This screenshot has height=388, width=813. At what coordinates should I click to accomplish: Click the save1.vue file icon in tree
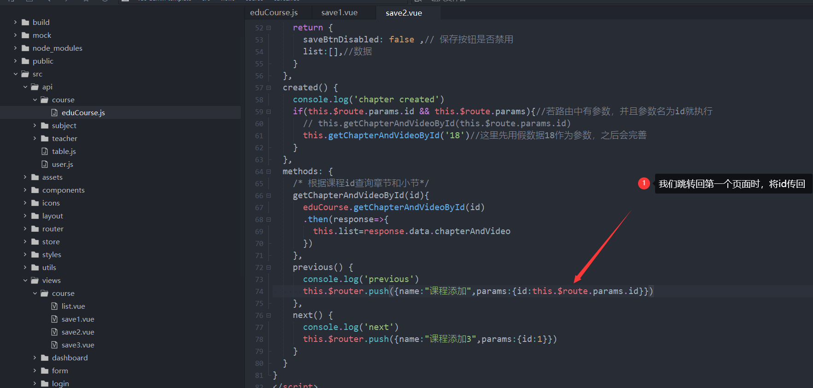[x=54, y=319]
